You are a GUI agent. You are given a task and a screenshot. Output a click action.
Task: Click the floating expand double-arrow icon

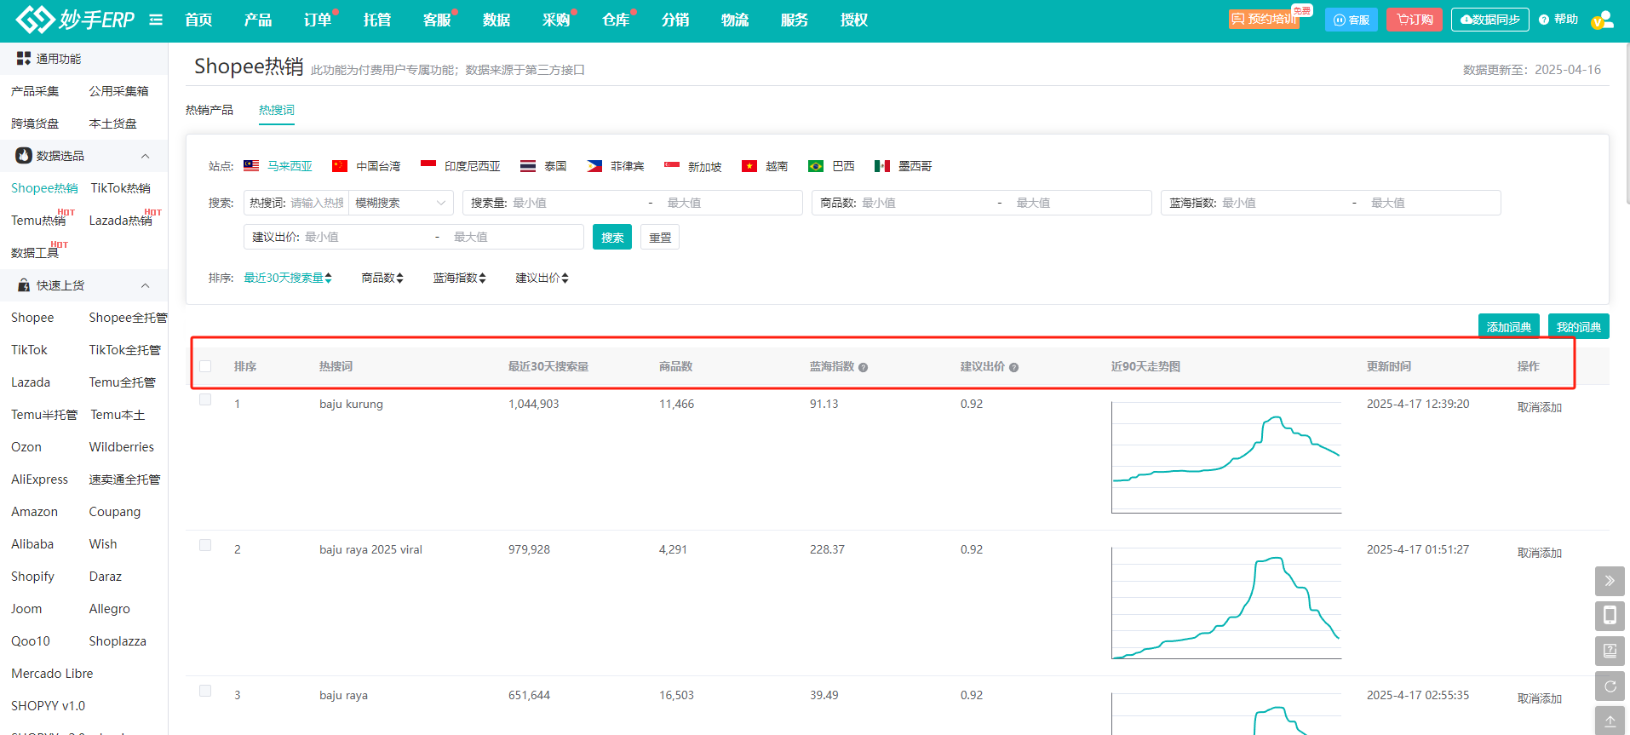[1610, 581]
